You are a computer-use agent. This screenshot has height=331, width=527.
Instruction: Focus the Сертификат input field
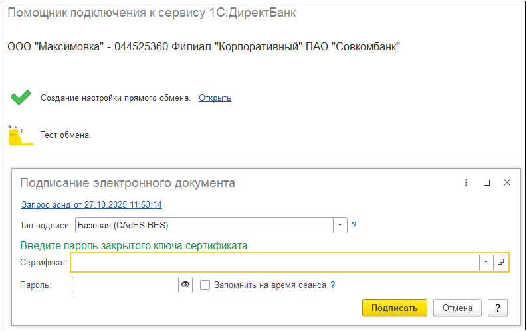[x=275, y=262]
